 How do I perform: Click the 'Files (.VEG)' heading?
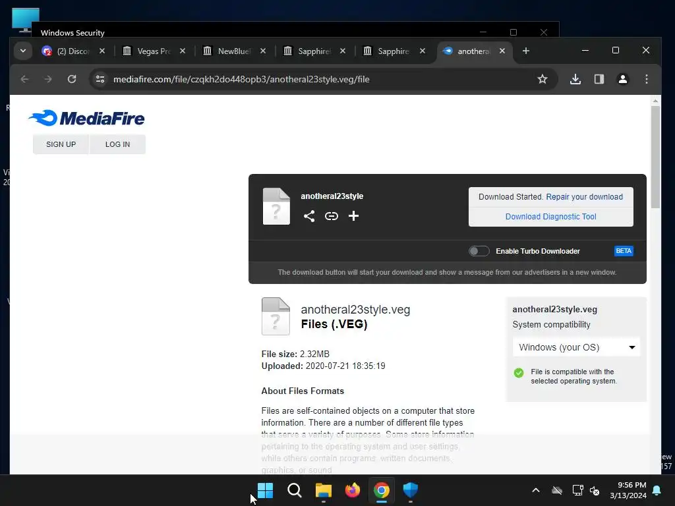pyautogui.click(x=334, y=324)
